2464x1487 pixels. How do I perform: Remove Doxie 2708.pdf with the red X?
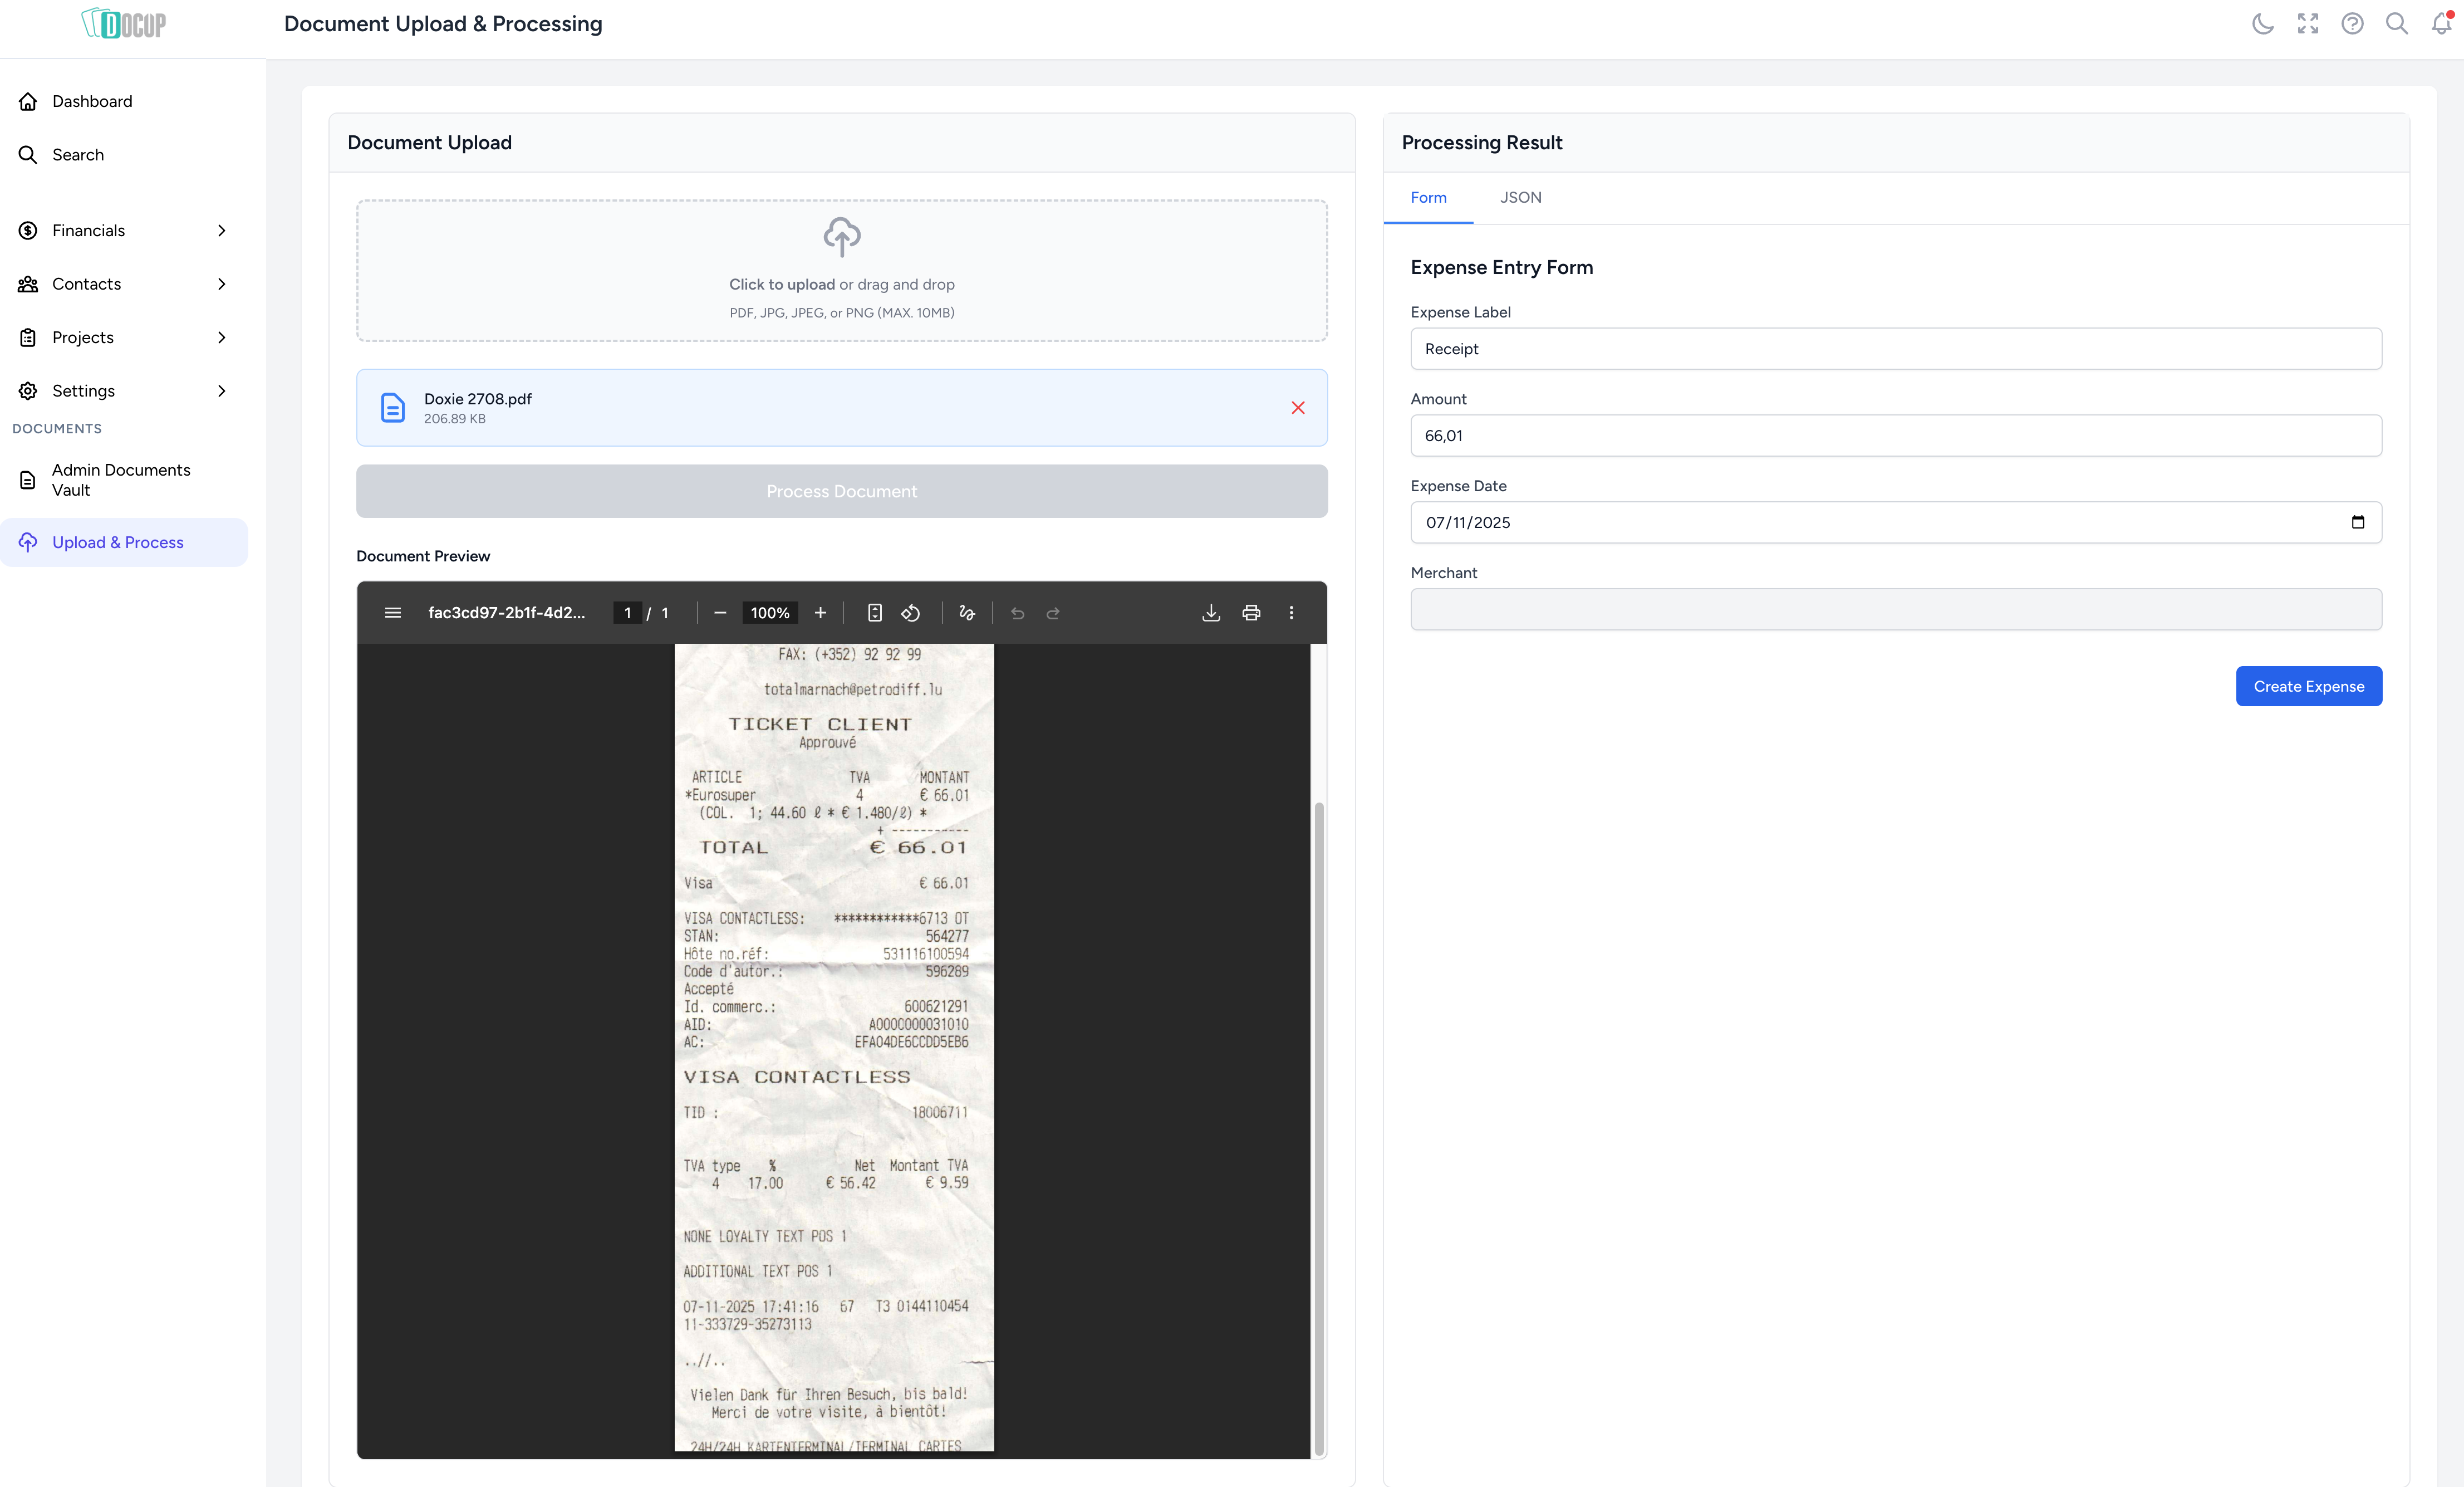1298,408
